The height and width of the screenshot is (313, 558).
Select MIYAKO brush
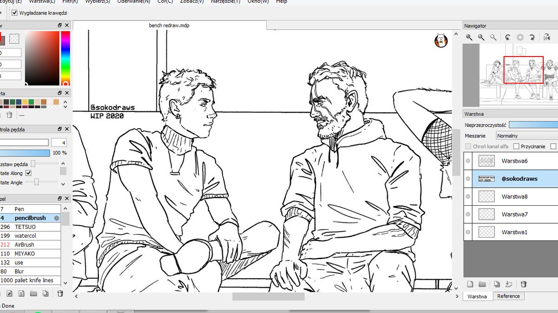(x=30, y=254)
